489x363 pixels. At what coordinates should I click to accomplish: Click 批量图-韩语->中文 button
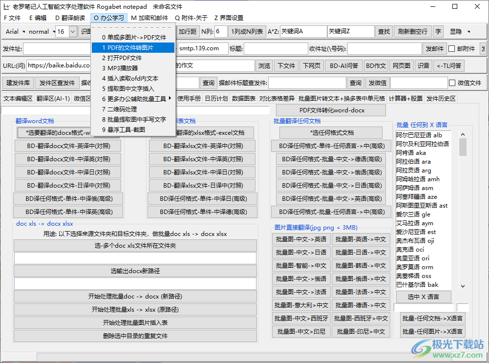click(361, 266)
